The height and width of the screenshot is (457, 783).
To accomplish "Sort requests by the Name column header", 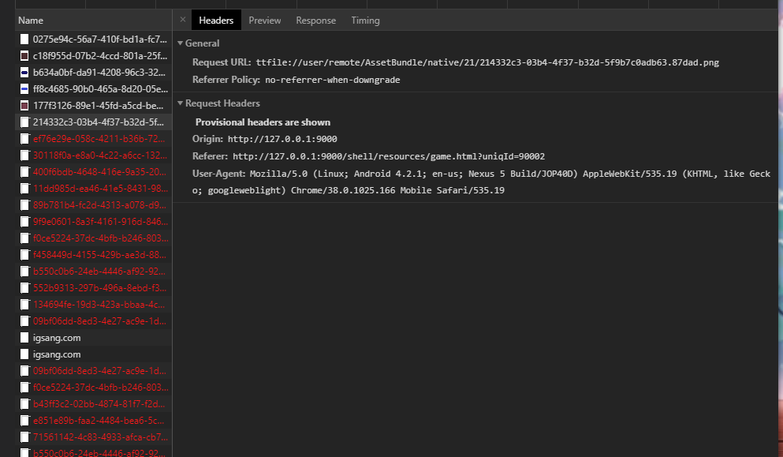I will pos(31,21).
